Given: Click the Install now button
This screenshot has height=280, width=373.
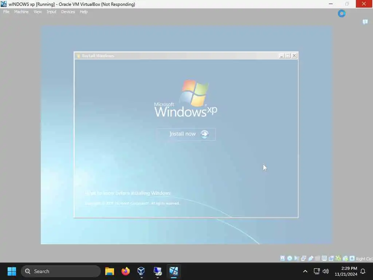Looking at the screenshot, I should [186, 134].
